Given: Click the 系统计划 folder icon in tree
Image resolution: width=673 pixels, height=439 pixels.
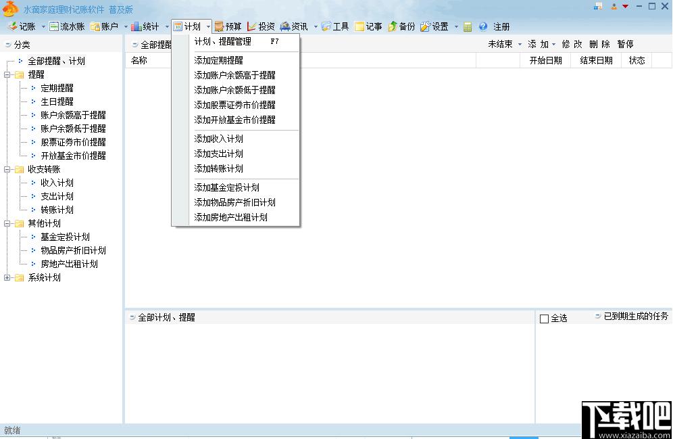Looking at the screenshot, I should [20, 277].
